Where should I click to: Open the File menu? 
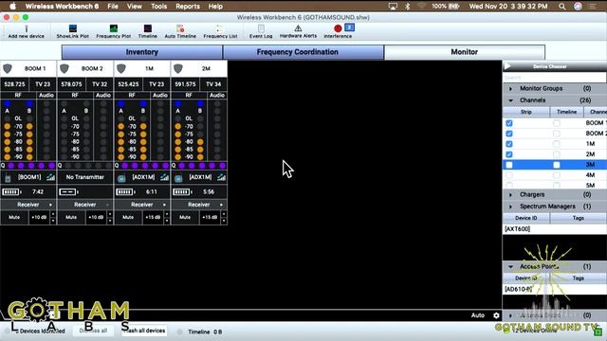click(113, 7)
